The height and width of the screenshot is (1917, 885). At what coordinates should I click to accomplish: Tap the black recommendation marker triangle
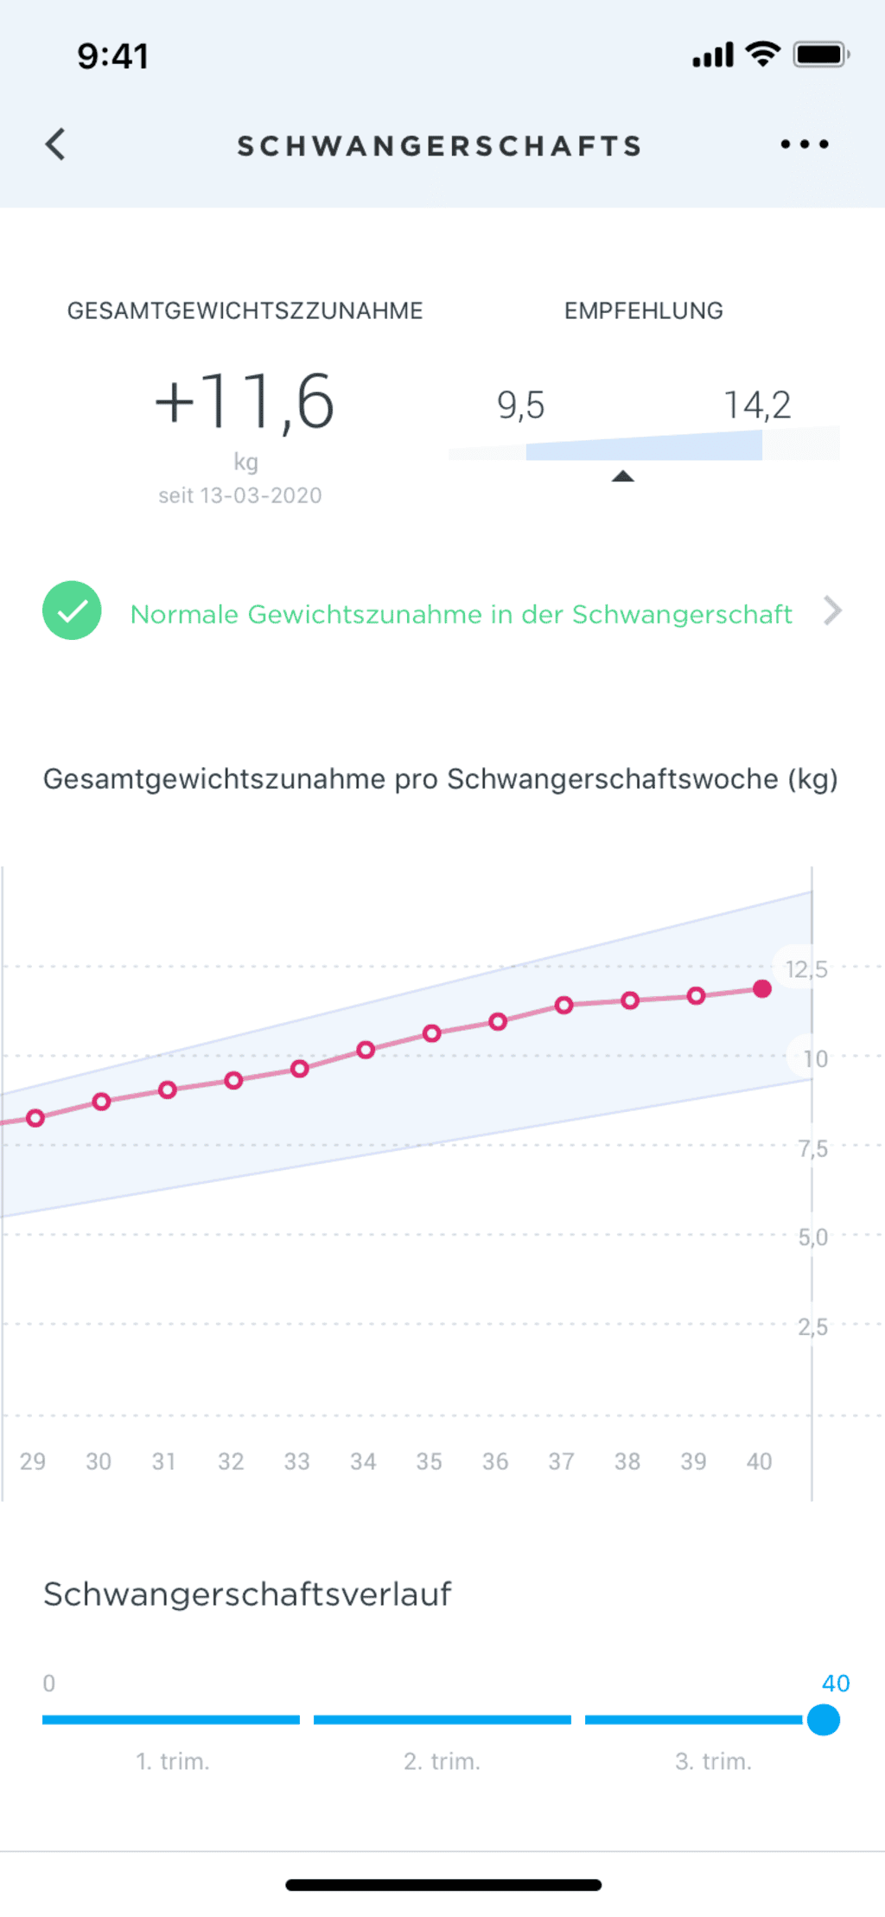pyautogui.click(x=622, y=476)
